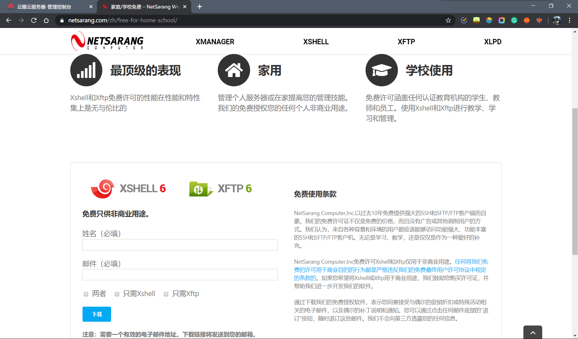Open the XLPD menu

(x=493, y=42)
